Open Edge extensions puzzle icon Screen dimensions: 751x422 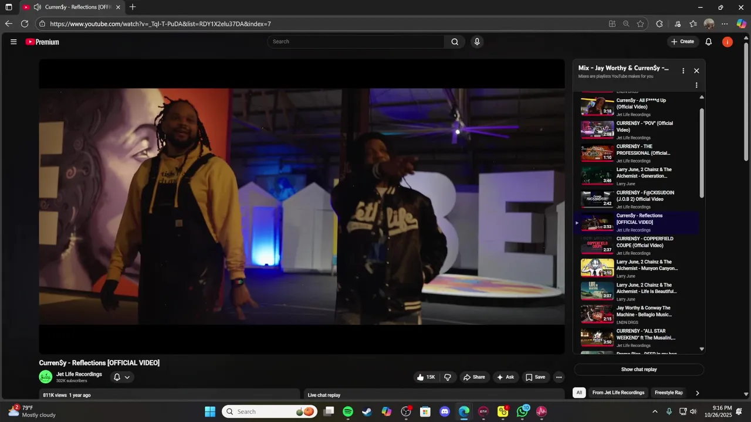(x=659, y=23)
